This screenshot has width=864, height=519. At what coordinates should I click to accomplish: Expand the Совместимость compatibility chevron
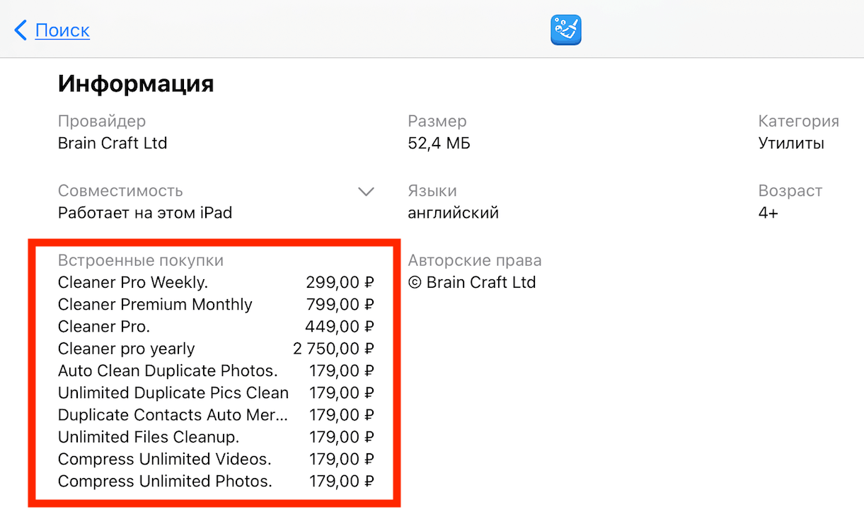366,192
